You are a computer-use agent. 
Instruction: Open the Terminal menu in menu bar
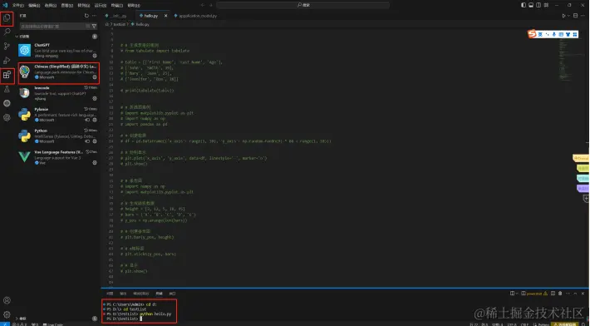tap(117, 5)
